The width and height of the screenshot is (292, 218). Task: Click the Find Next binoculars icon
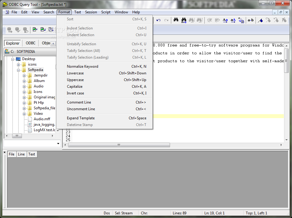[192, 20]
